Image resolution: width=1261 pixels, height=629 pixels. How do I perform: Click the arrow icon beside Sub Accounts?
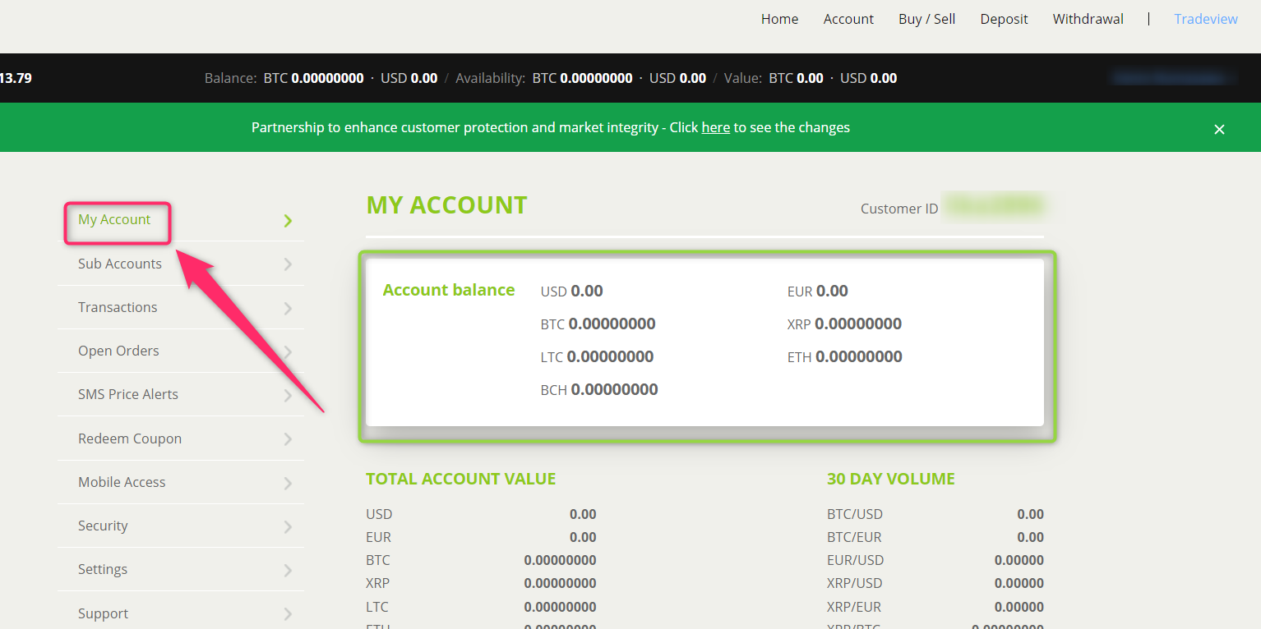click(x=288, y=264)
